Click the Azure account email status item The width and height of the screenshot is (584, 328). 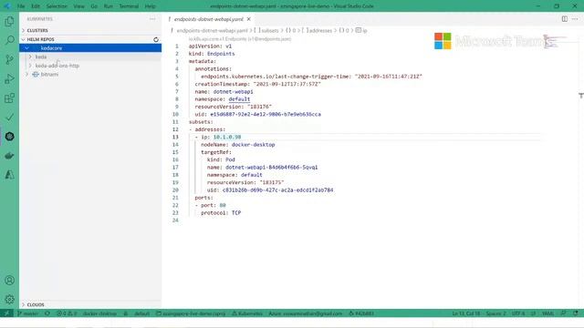click(x=305, y=313)
